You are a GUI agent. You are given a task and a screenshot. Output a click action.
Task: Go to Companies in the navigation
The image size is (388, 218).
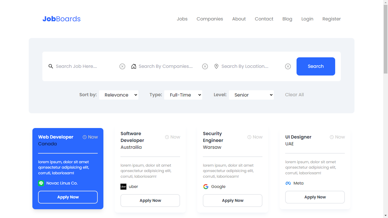pos(210,19)
